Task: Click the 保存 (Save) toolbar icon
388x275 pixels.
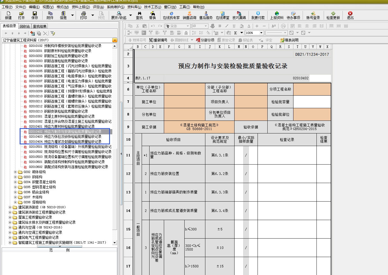Action: (x=35, y=15)
